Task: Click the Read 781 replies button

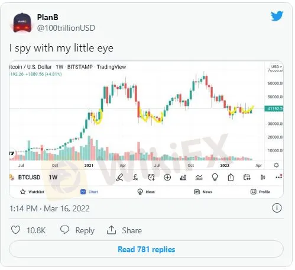Action: [x=146, y=249]
